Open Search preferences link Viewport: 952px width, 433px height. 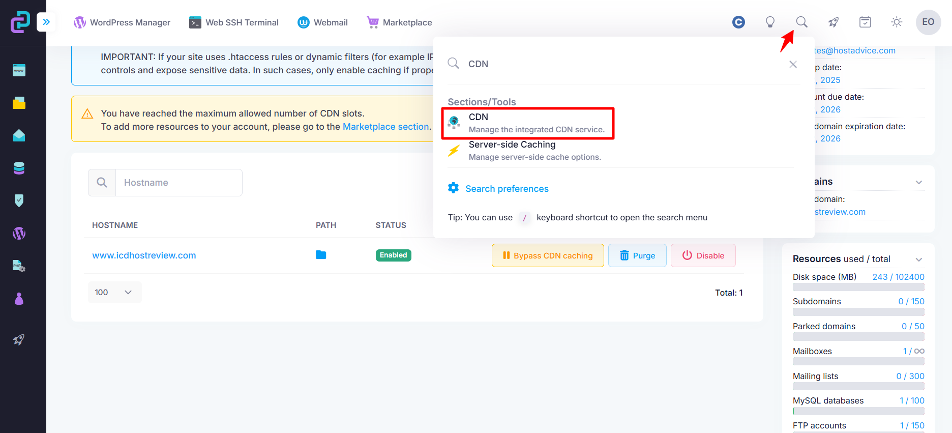pos(507,189)
